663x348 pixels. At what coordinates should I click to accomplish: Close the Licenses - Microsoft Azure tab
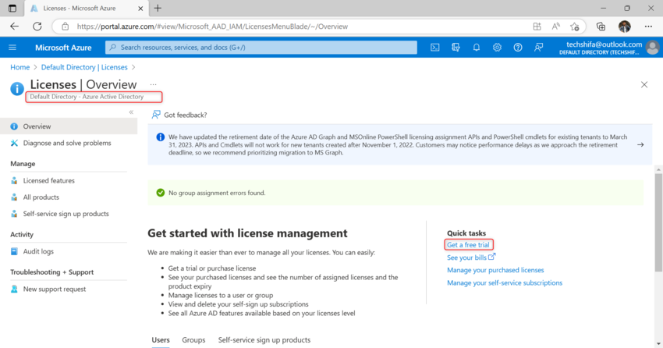[x=140, y=8]
